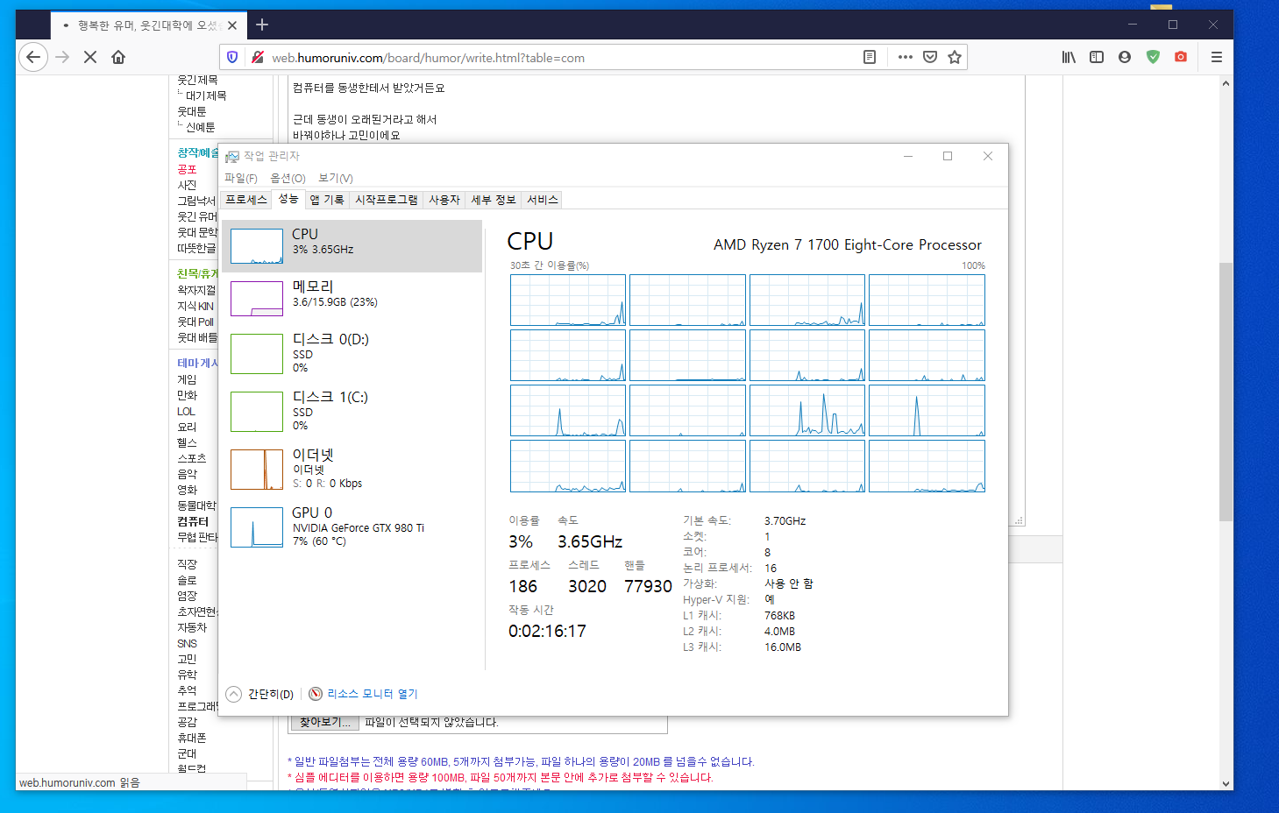This screenshot has width=1279, height=813.
Task: Switch to the 프로세스 tab
Action: pyautogui.click(x=245, y=200)
